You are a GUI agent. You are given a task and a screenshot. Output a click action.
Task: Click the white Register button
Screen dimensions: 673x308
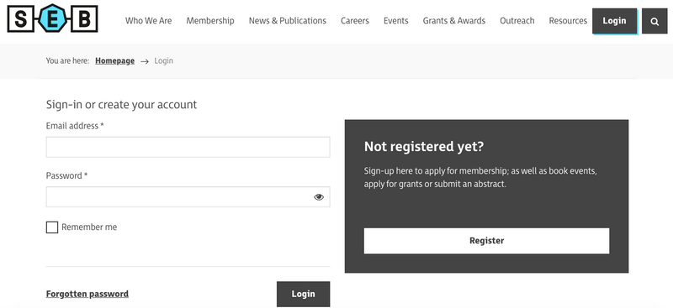point(487,241)
